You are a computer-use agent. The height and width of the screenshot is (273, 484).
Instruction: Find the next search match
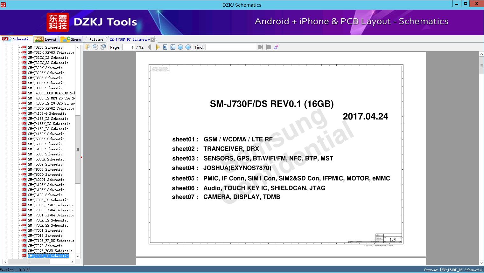[x=269, y=47]
